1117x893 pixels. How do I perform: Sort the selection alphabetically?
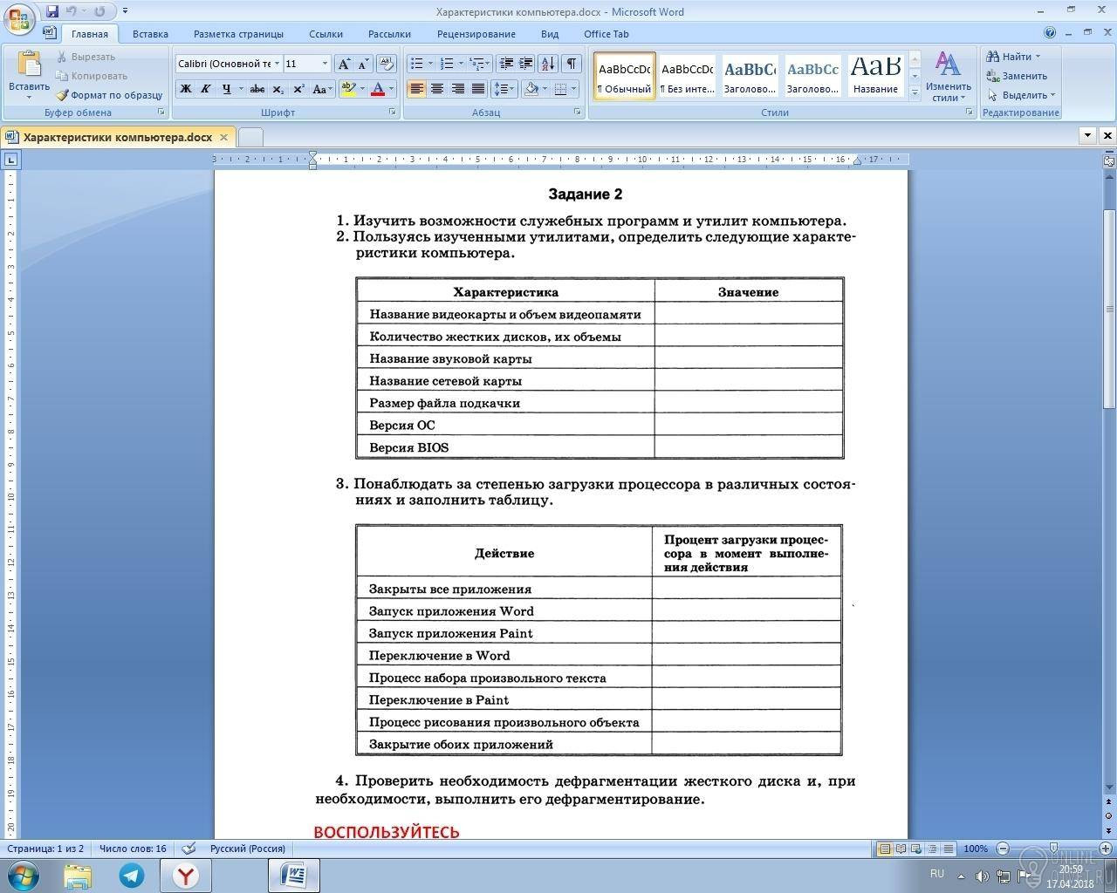tap(548, 64)
